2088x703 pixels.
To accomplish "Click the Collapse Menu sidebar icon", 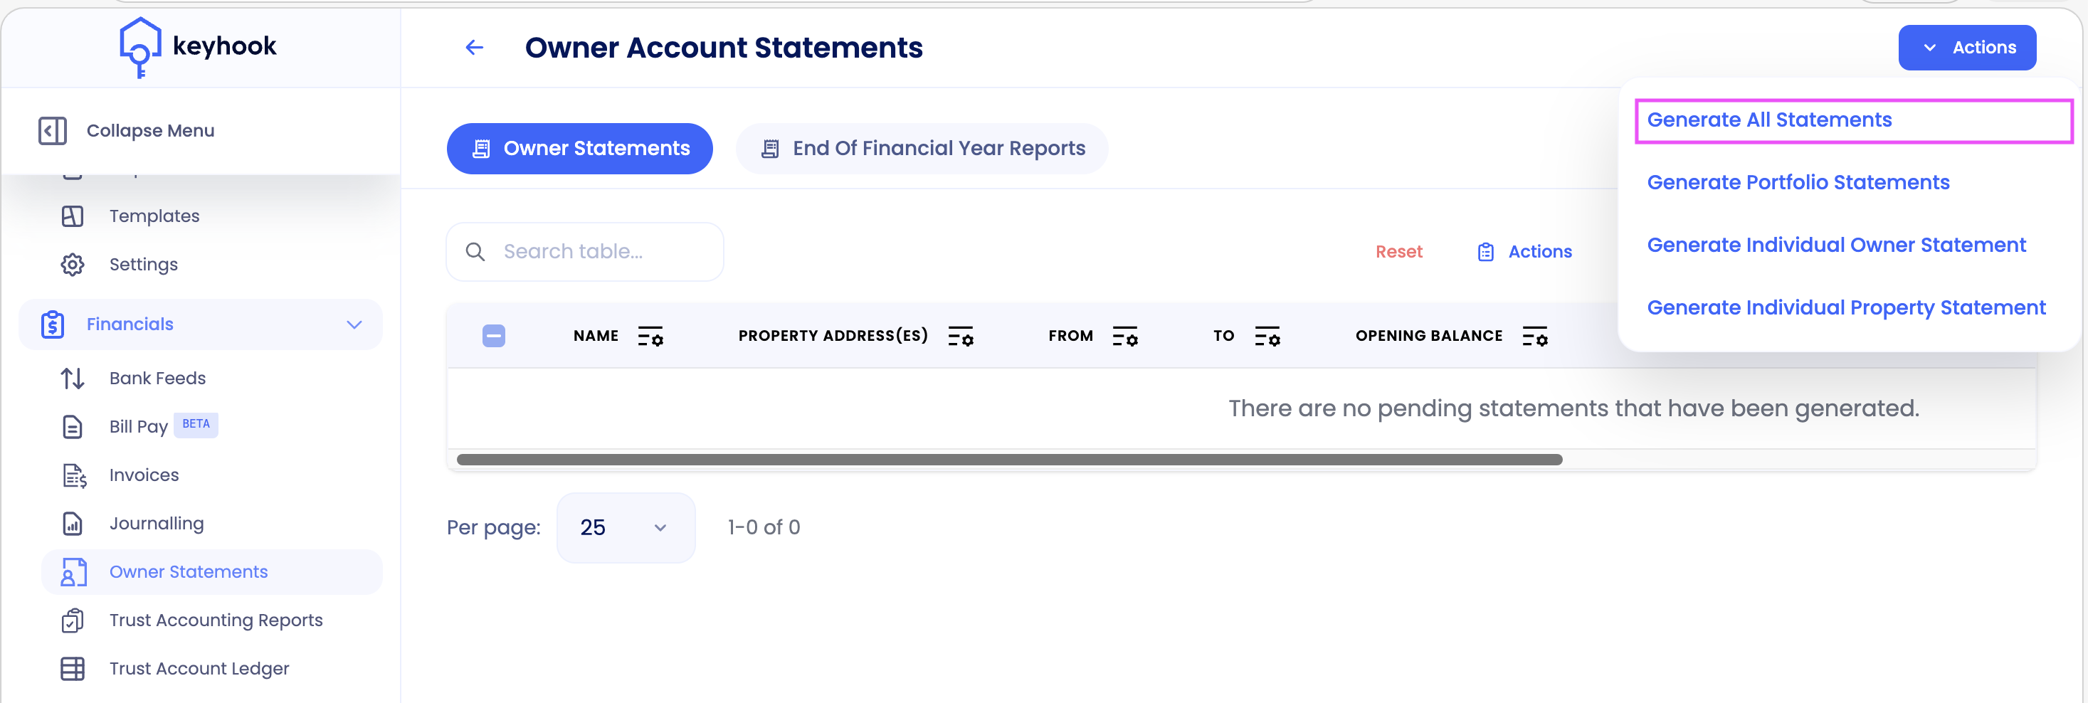I will tap(53, 130).
